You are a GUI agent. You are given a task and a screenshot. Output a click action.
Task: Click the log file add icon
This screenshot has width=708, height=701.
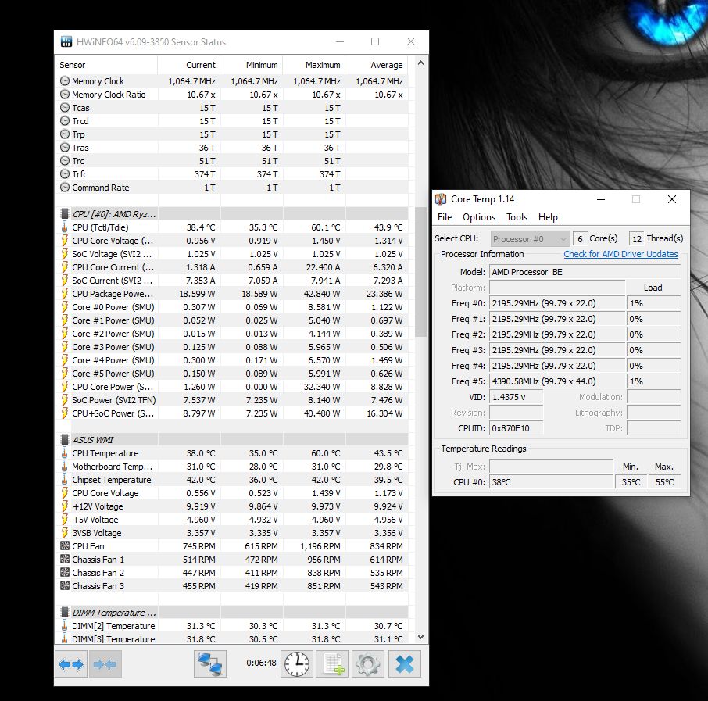[332, 663]
